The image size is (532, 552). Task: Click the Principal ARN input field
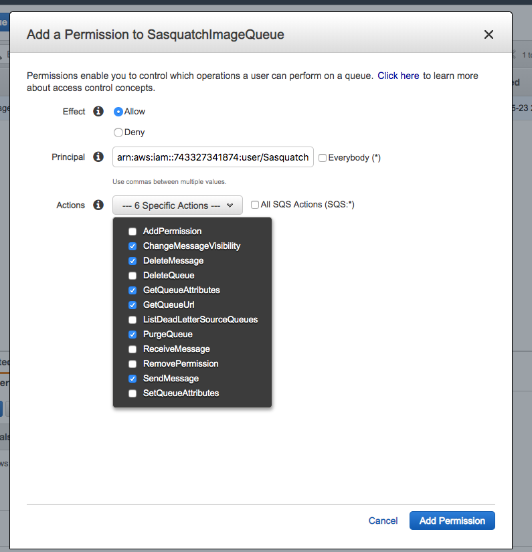tap(213, 157)
